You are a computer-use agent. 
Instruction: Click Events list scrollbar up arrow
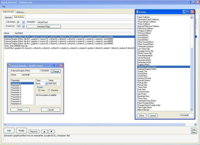[192, 17]
